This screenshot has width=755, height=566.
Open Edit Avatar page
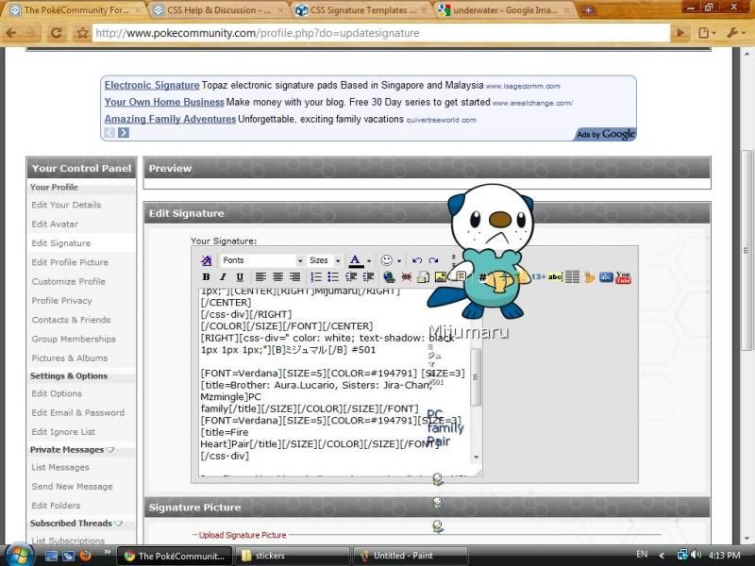point(55,225)
